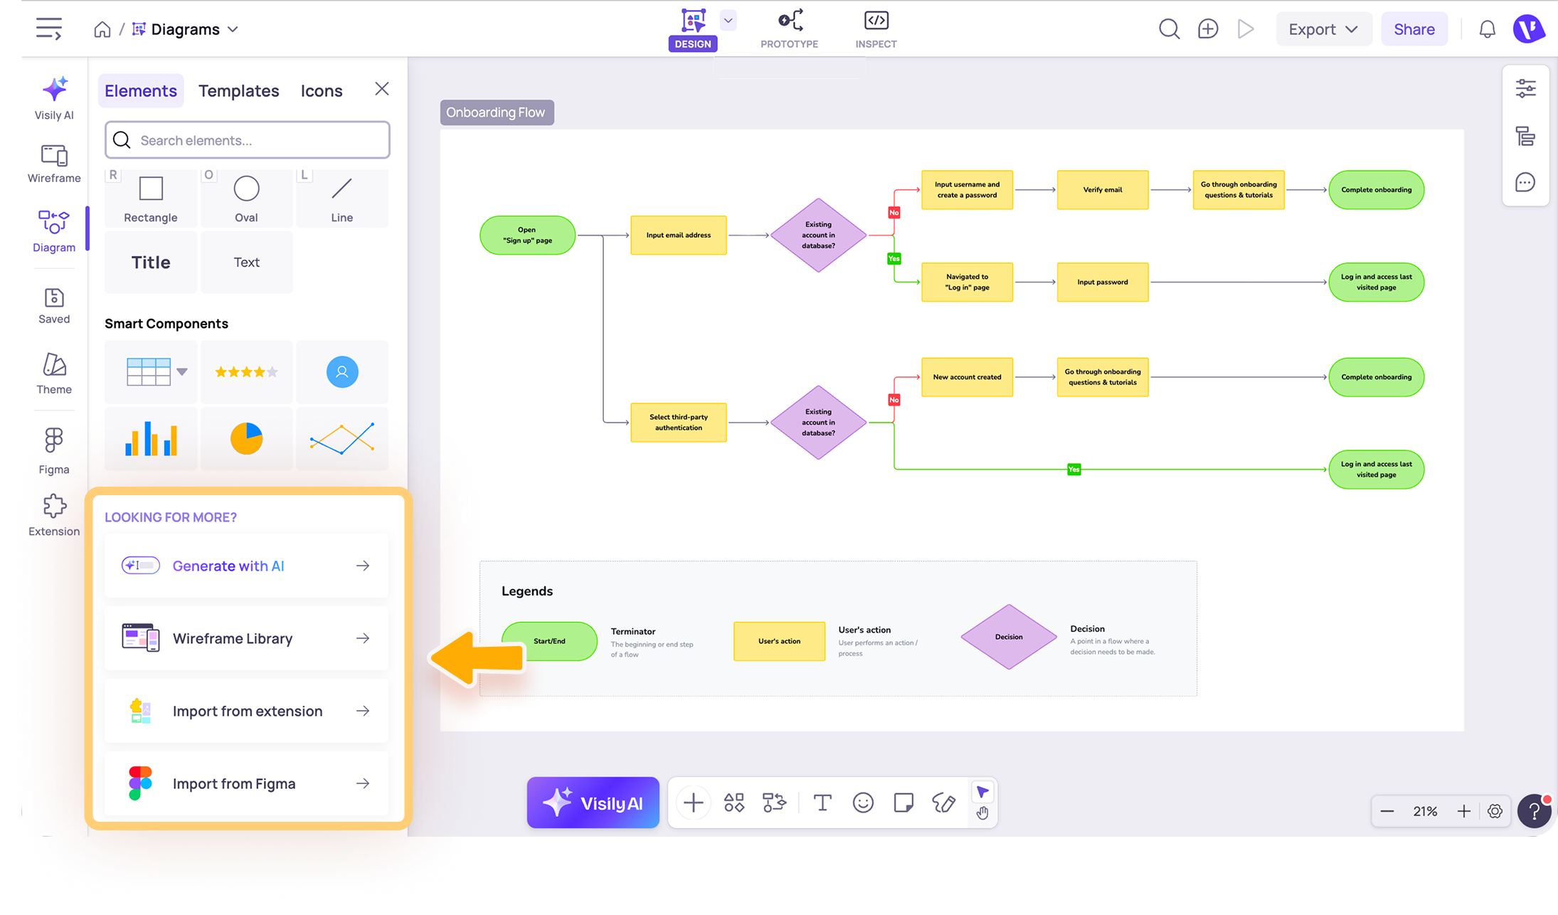This screenshot has height=915, width=1558.
Task: Open notifications bell
Action: click(x=1487, y=29)
